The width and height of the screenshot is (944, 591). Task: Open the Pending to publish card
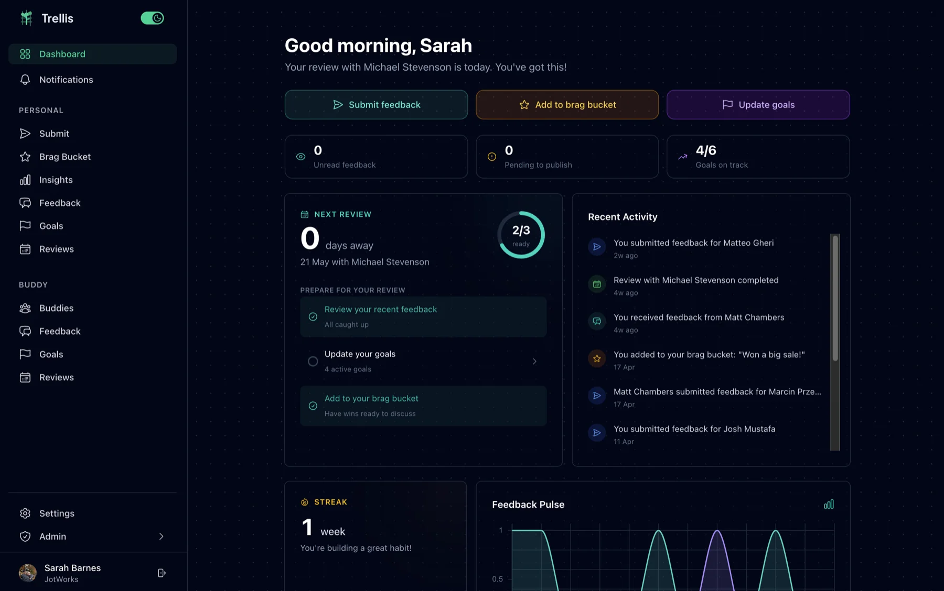[x=567, y=157]
